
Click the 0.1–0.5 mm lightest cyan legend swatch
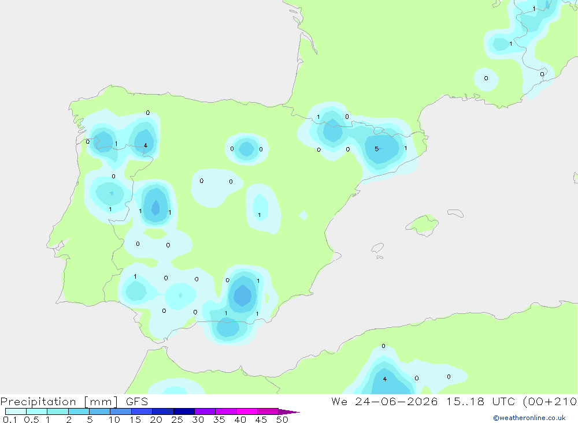(16, 411)
